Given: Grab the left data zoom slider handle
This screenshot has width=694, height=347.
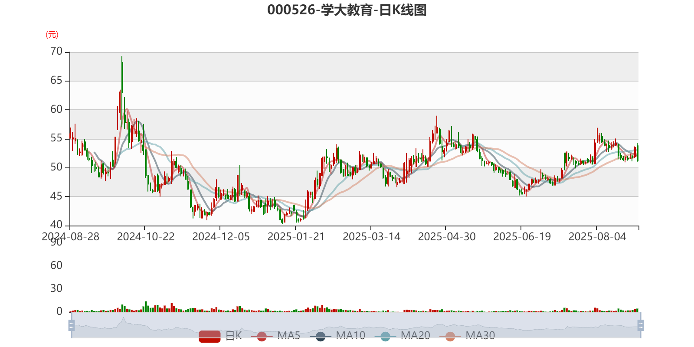Looking at the screenshot, I should (72, 325).
